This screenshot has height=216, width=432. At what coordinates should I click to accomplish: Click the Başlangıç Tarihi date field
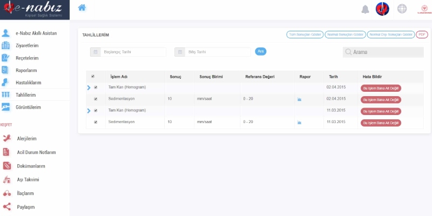[x=133, y=52]
